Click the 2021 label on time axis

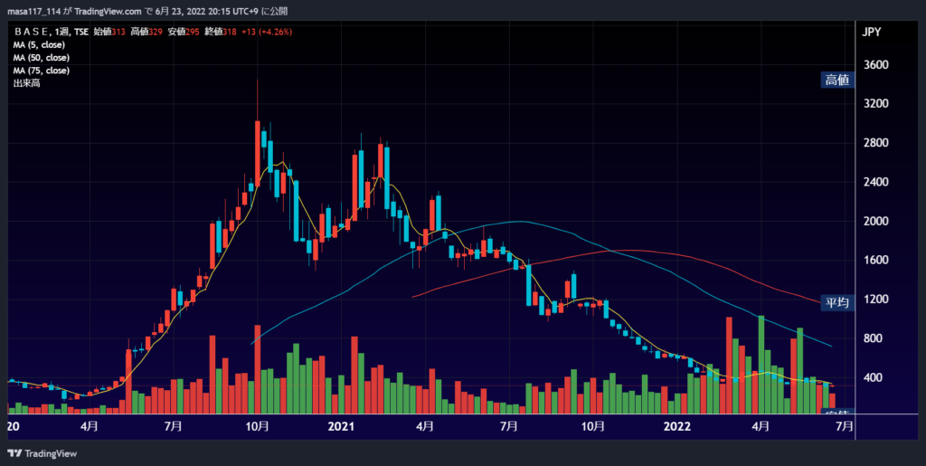[340, 425]
